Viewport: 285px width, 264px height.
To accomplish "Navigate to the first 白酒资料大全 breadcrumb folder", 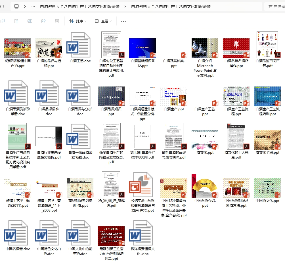I will pos(79,6).
